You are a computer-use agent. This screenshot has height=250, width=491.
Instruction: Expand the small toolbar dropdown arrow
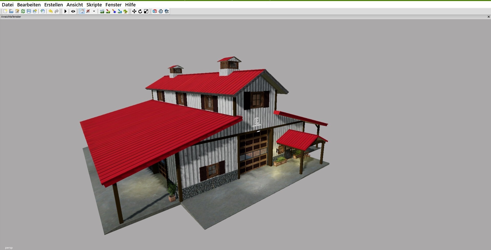[x=94, y=11]
